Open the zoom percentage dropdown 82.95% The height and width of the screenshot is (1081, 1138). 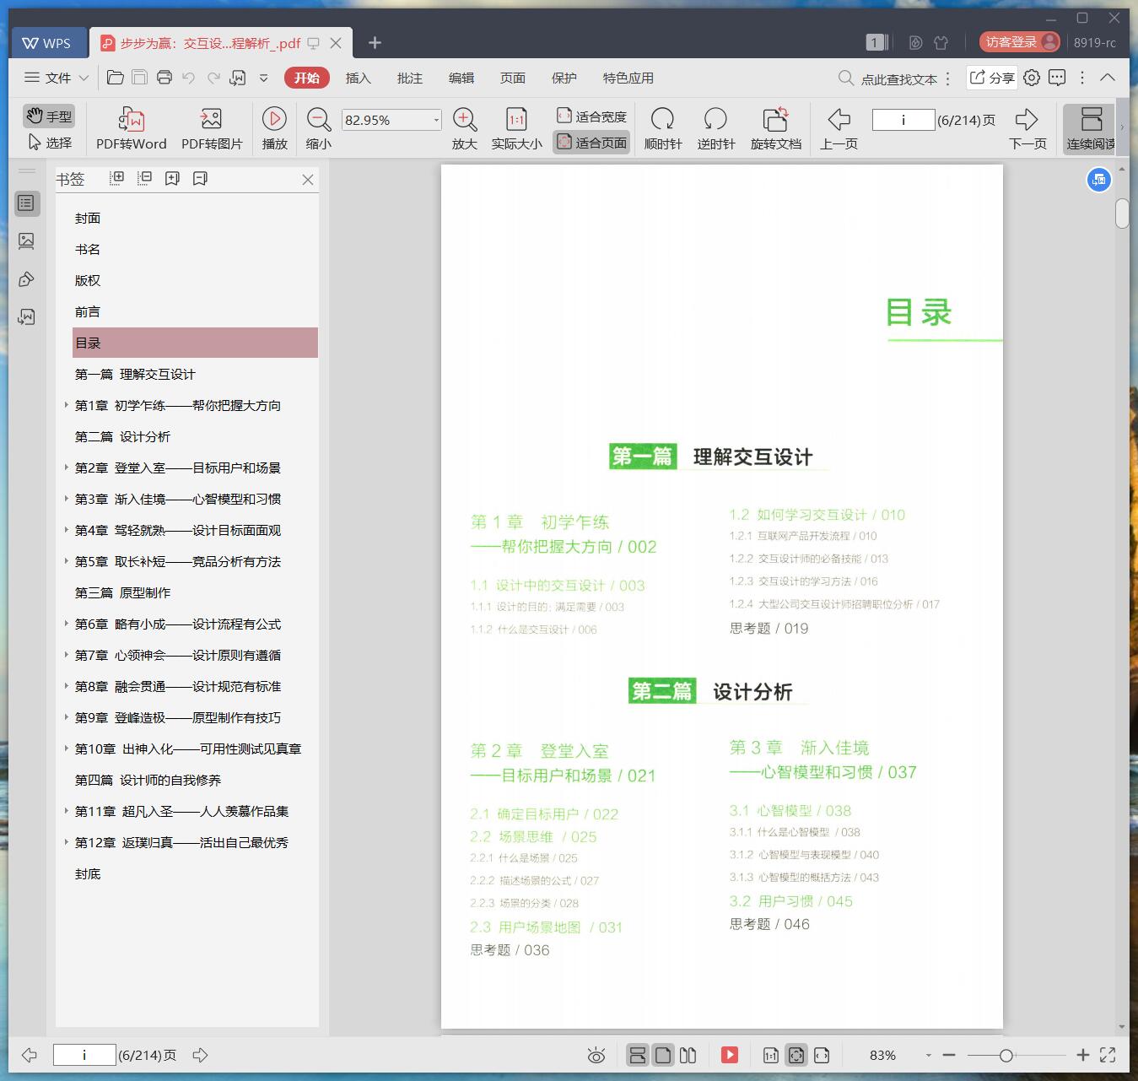436,120
